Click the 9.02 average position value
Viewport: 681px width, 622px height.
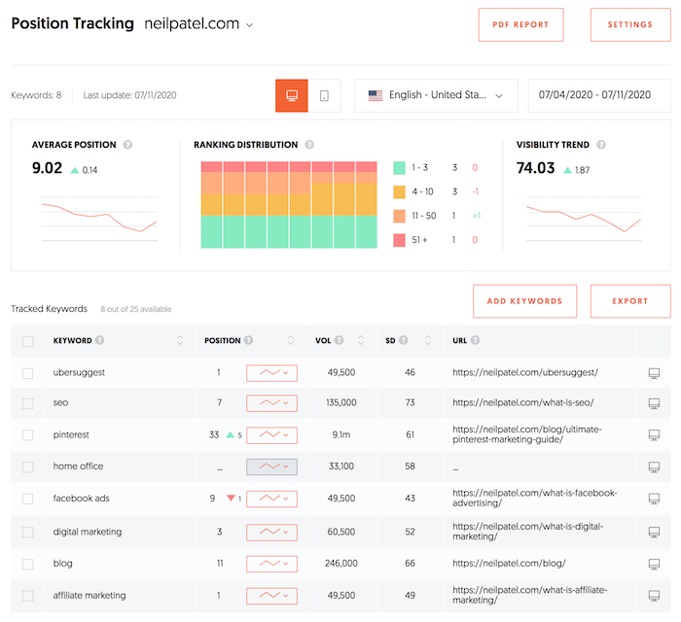47,168
